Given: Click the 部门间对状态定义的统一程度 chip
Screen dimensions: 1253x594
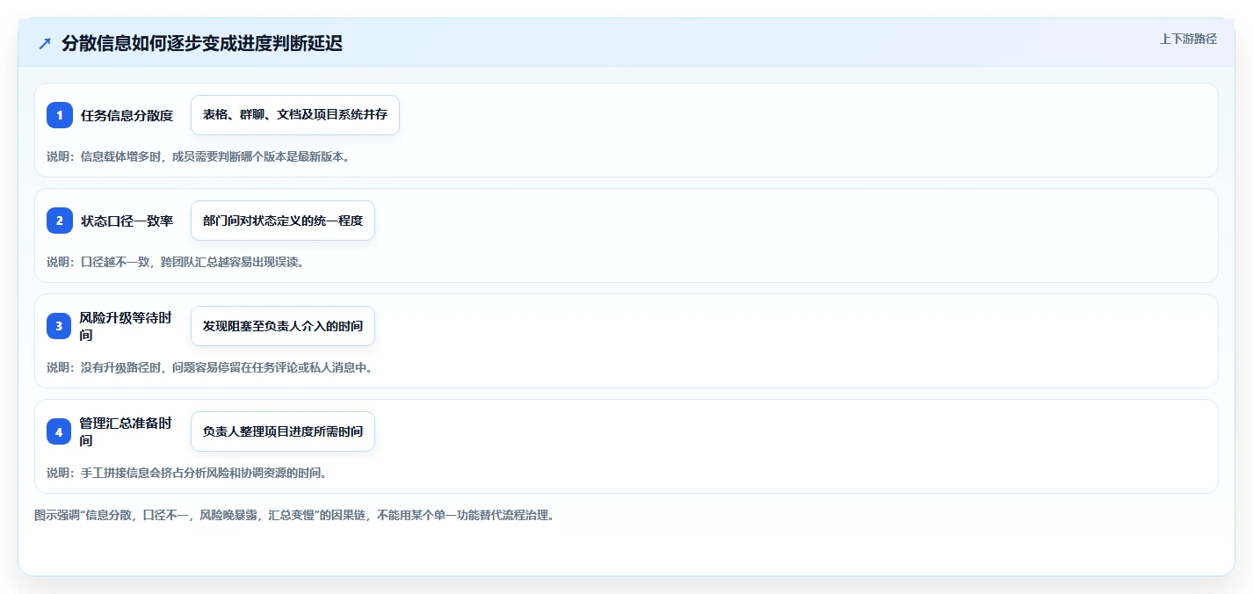Looking at the screenshot, I should (x=283, y=221).
